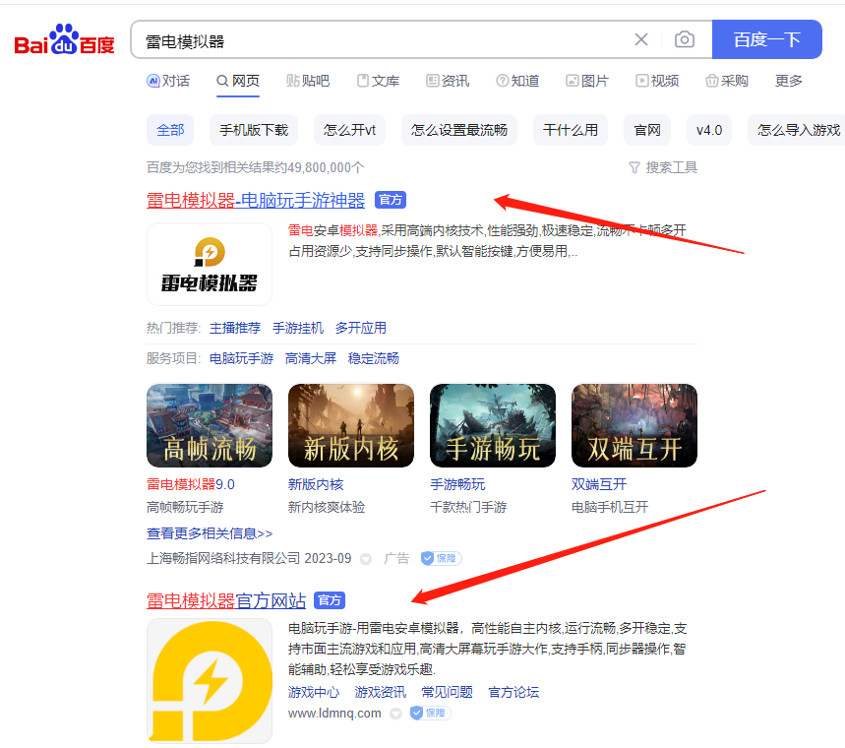
Task: Switch to the 视频 tab
Action: coord(657,81)
